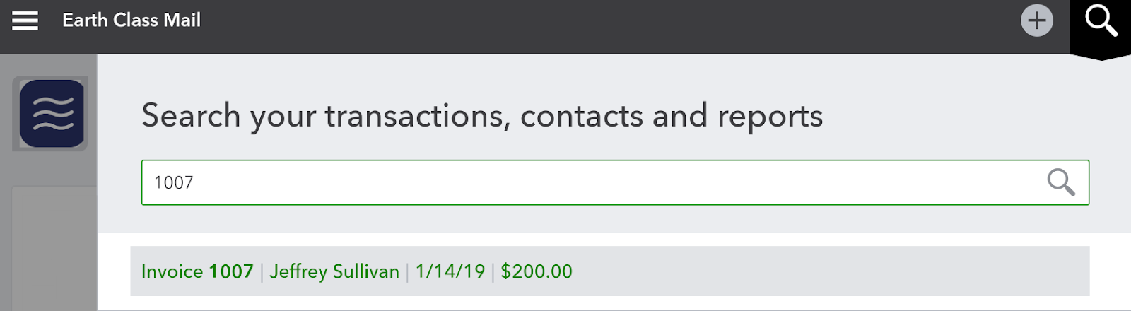
Task: Click the header search magnifier icon
Action: pos(1101,20)
